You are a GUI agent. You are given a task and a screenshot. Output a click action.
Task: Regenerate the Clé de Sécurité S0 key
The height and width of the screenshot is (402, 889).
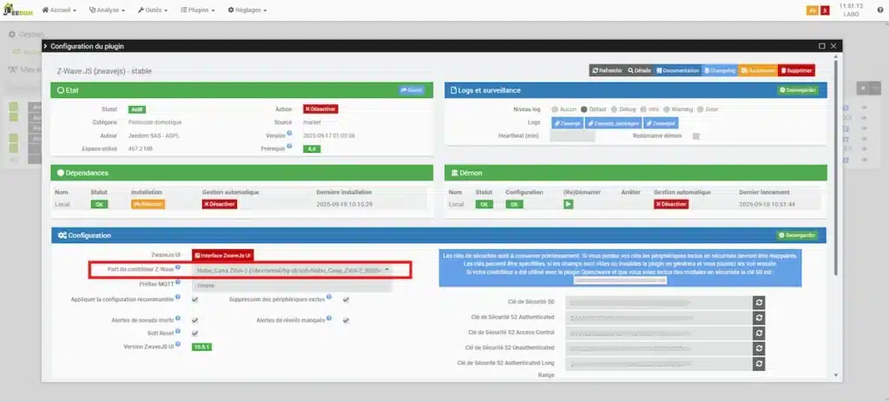[759, 303]
